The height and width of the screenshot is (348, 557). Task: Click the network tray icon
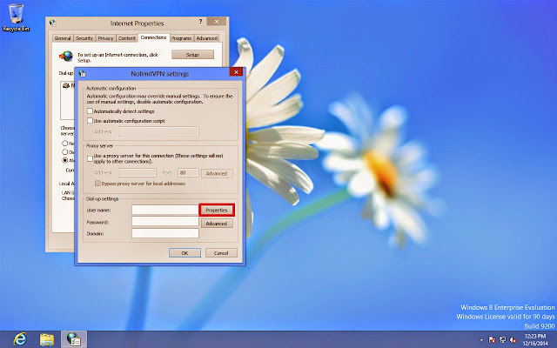503,340
